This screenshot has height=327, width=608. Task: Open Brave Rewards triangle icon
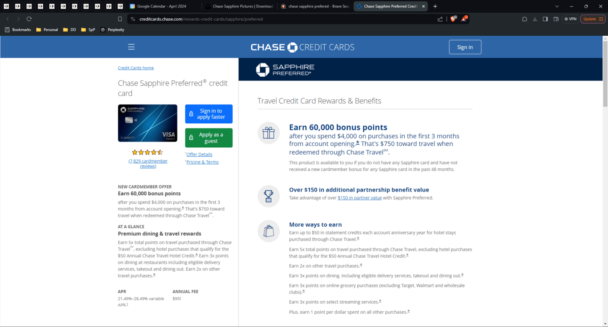click(464, 19)
